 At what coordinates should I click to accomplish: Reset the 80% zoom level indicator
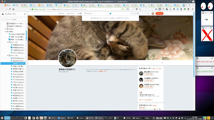[x=127, y=9]
